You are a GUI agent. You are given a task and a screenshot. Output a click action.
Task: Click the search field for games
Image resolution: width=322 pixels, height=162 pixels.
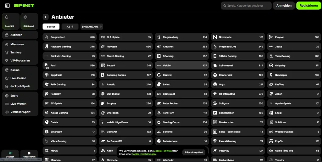point(246,6)
